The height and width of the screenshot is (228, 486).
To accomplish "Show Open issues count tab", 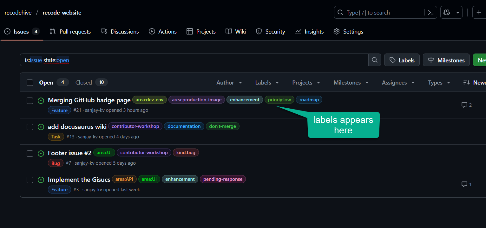I will [54, 83].
